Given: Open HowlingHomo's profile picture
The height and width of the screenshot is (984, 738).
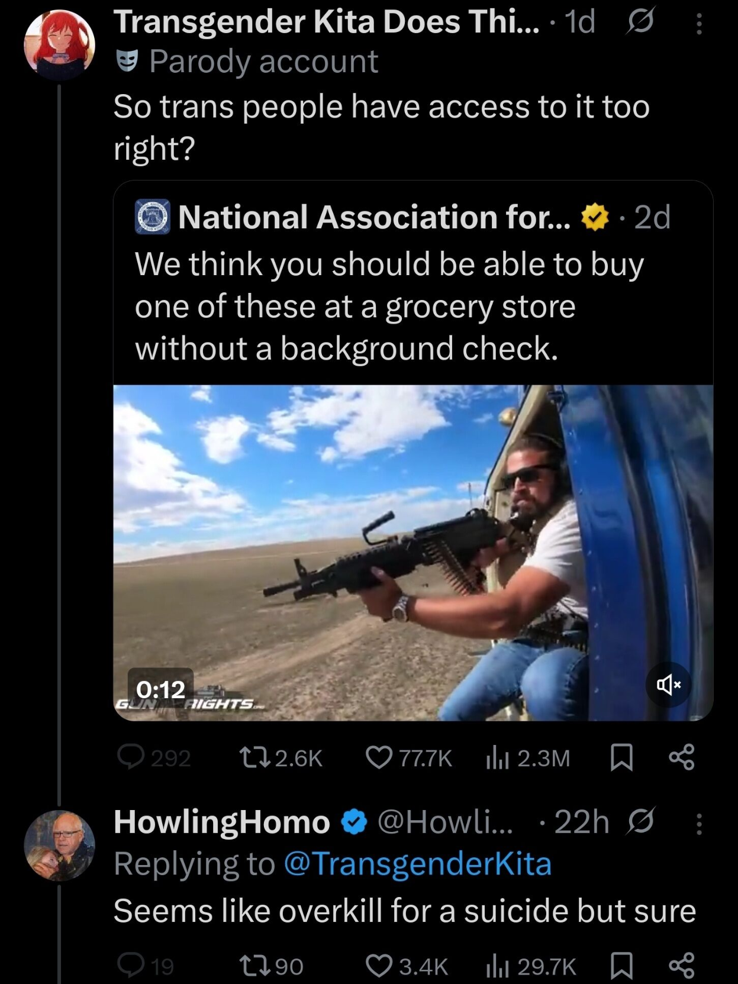Looking at the screenshot, I should (59, 846).
